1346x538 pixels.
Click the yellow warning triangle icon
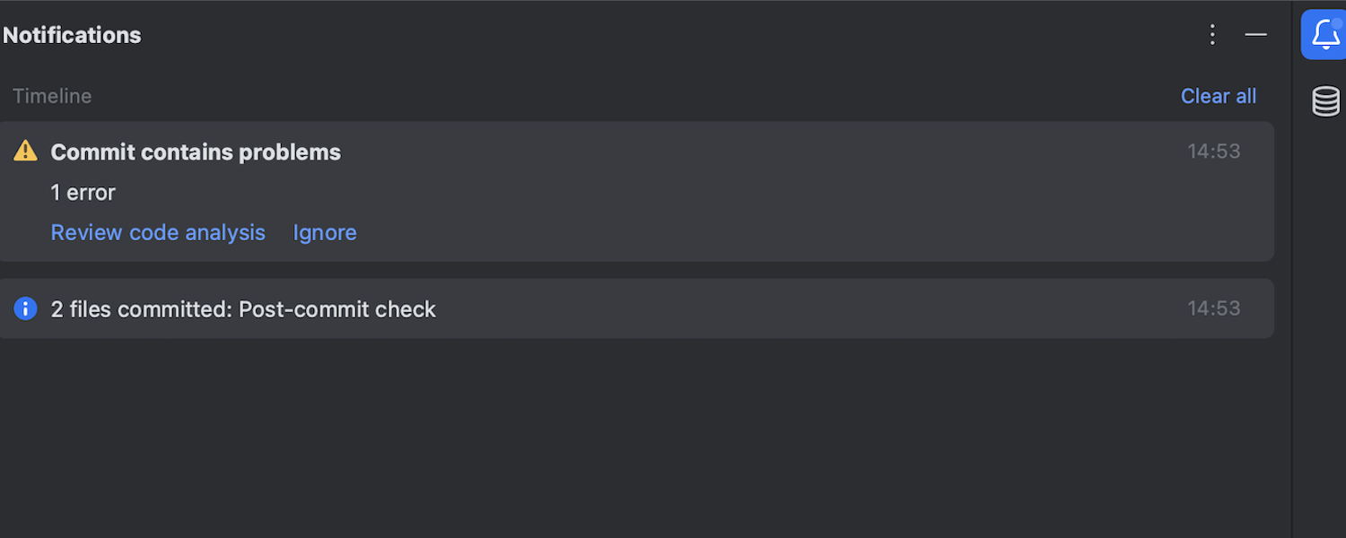pyautogui.click(x=26, y=151)
